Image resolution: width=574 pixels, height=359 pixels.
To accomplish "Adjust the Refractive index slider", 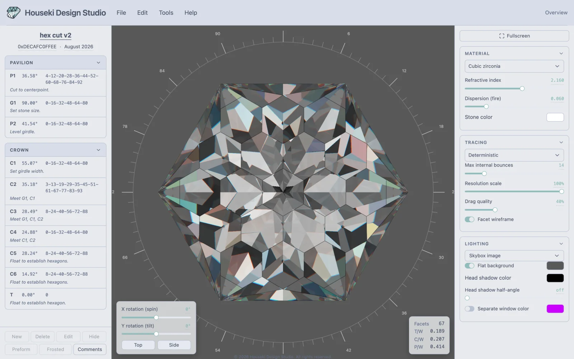I will 522,89.
